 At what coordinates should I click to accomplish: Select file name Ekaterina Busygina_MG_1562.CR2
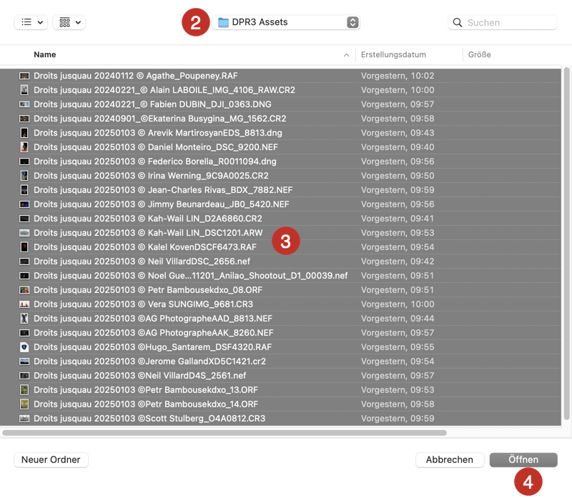(160, 119)
